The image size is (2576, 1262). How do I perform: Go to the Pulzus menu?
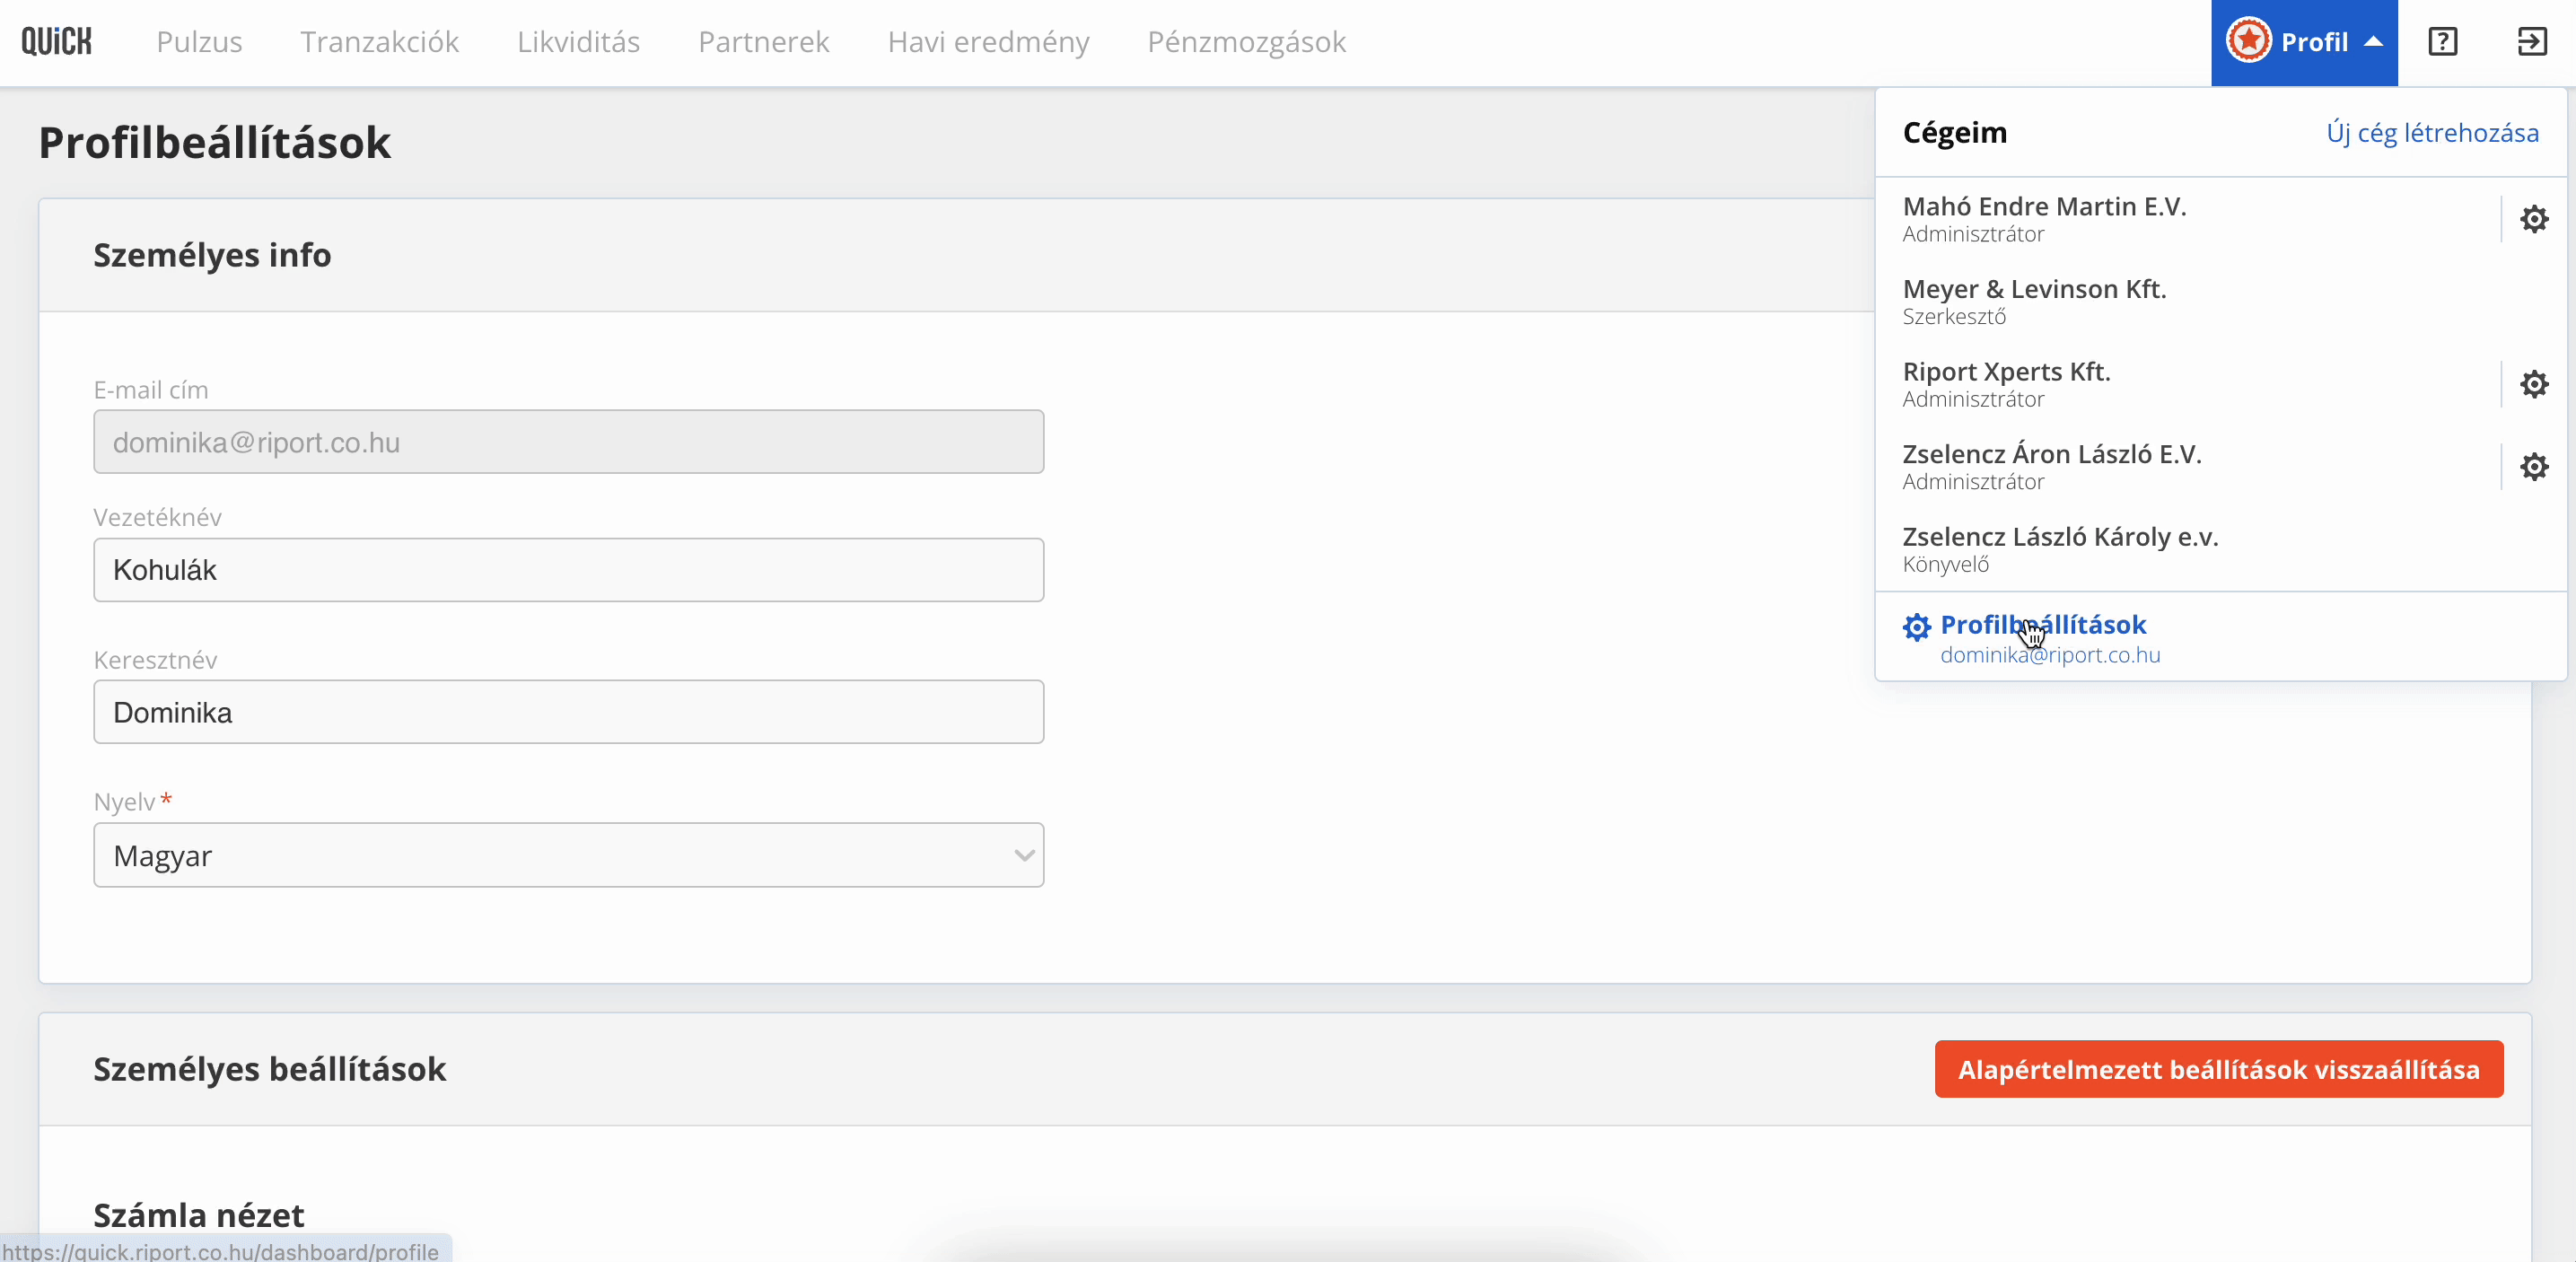(x=199, y=42)
